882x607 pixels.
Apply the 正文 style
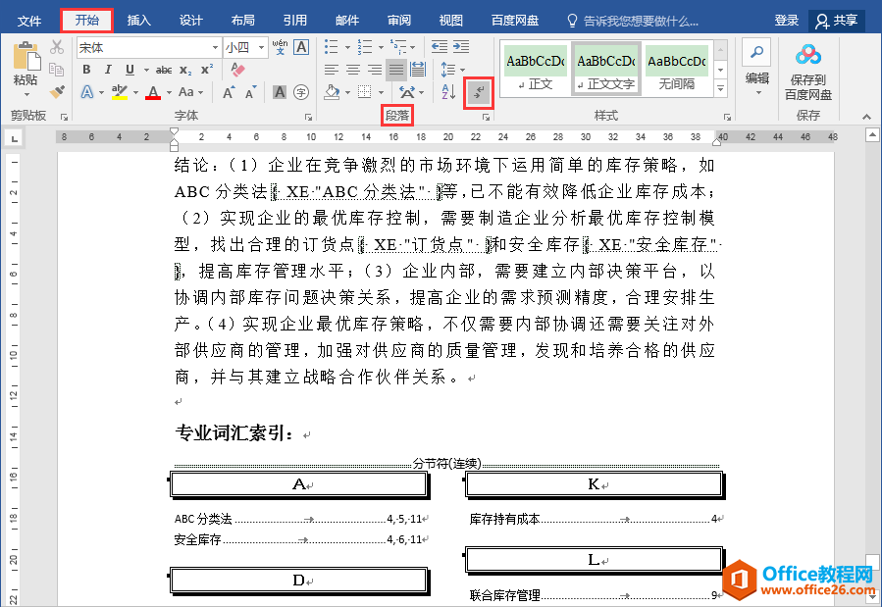point(535,70)
